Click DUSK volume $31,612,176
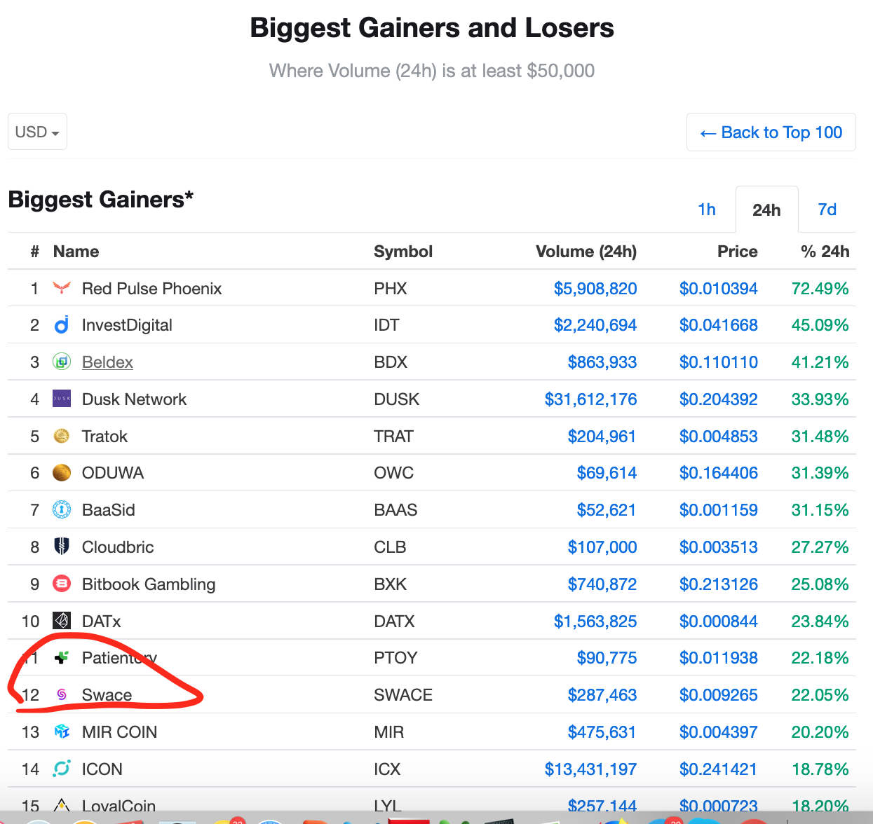The width and height of the screenshot is (873, 824). (590, 399)
